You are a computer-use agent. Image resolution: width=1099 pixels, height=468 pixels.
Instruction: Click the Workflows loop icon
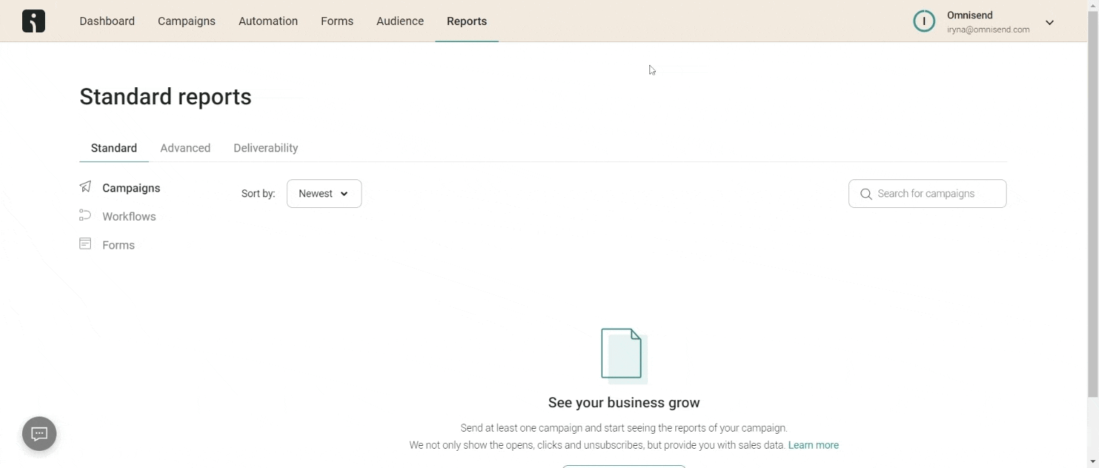(x=85, y=215)
